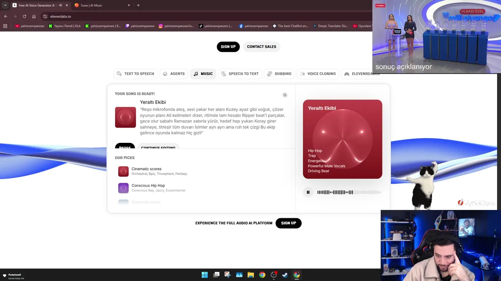Viewport: 501px width, 281px height.
Task: Switch to the Voice Cloning tab
Action: click(318, 74)
